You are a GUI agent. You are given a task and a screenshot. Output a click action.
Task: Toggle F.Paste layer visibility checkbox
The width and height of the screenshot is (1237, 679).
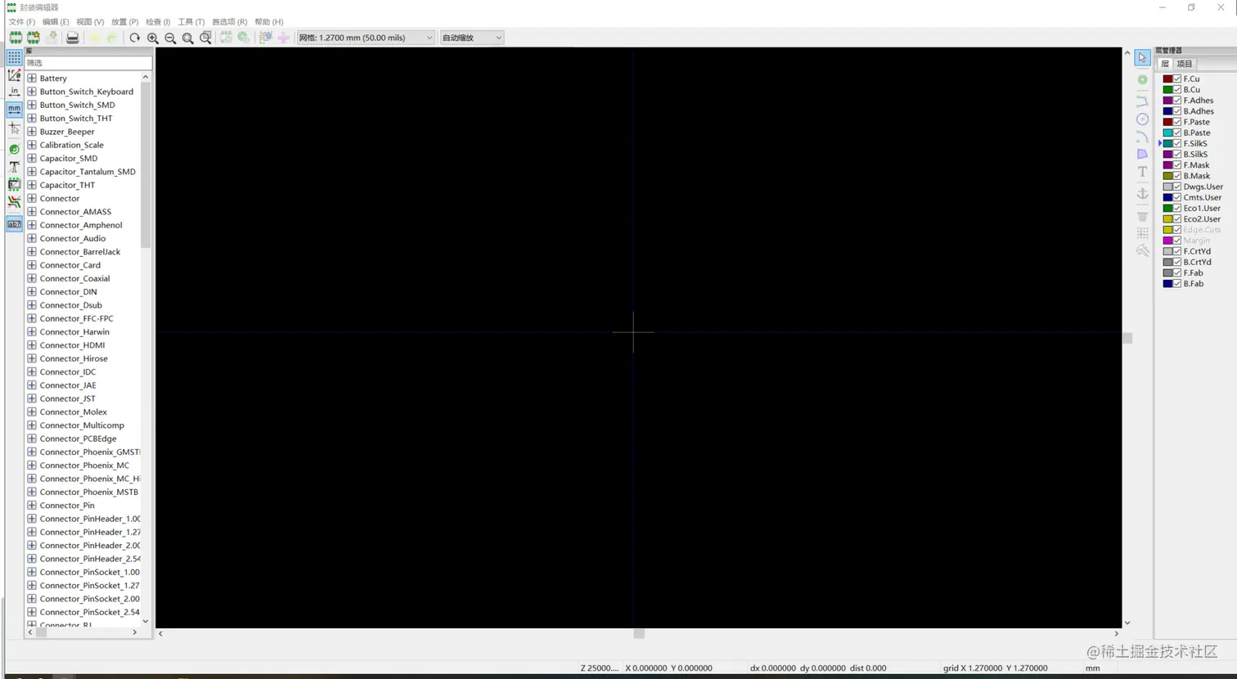(x=1177, y=122)
